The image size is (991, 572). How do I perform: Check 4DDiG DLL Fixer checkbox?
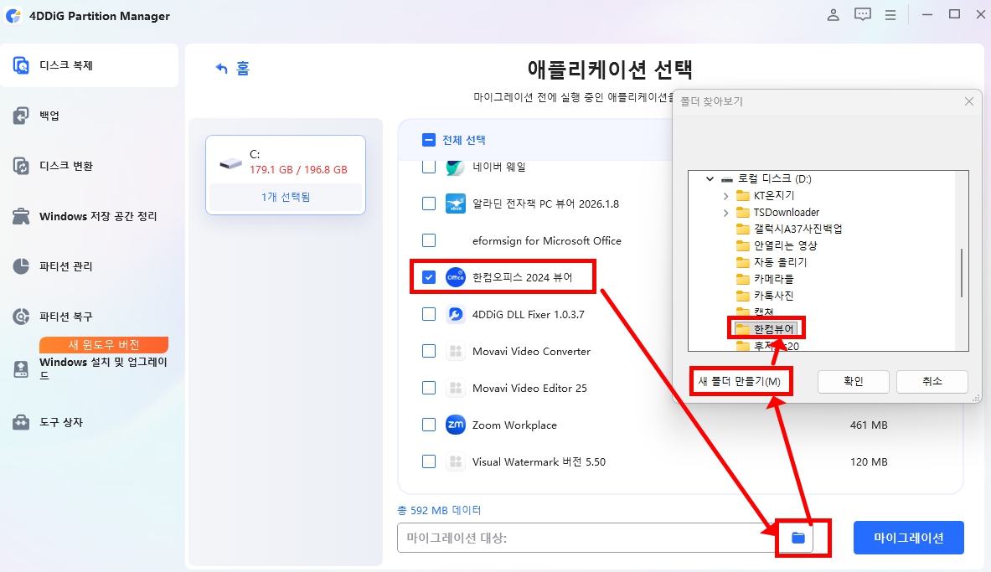coord(429,314)
